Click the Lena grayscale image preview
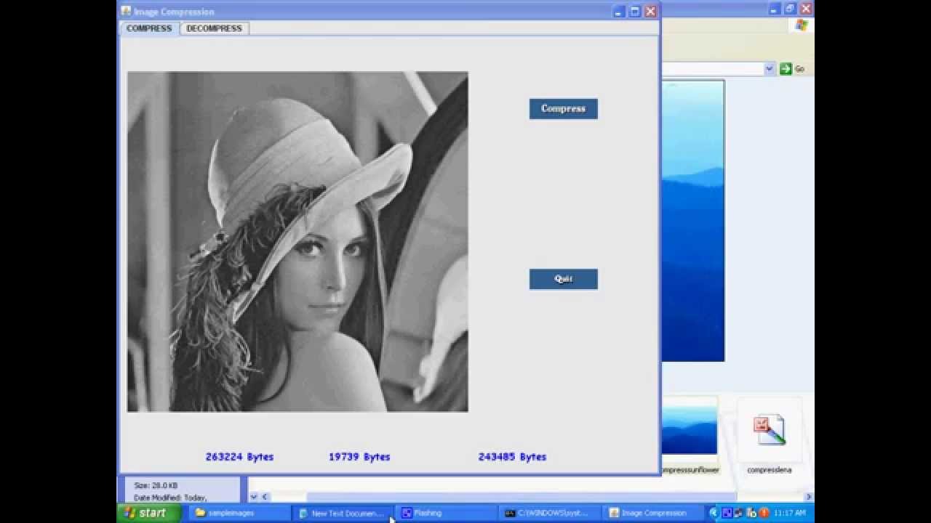 [x=297, y=241]
